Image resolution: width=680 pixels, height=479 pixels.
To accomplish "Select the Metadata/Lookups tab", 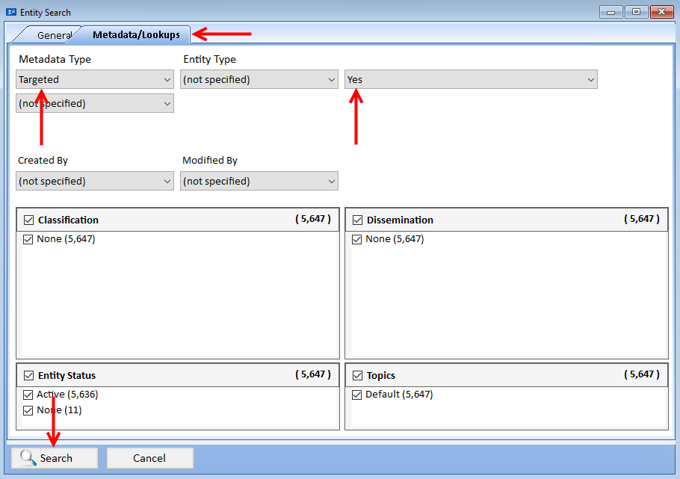I will (135, 34).
